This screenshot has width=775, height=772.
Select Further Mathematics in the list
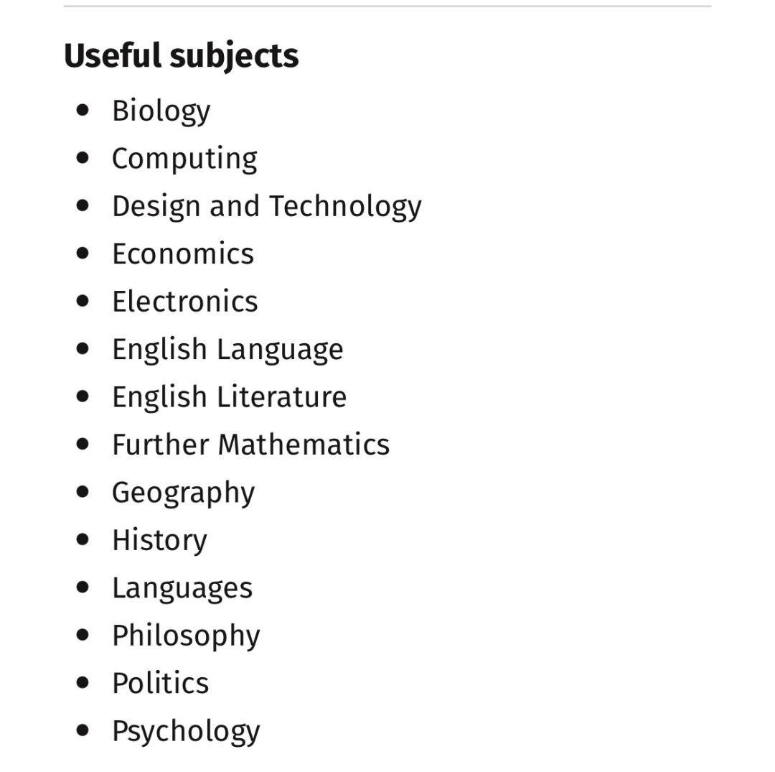(250, 444)
